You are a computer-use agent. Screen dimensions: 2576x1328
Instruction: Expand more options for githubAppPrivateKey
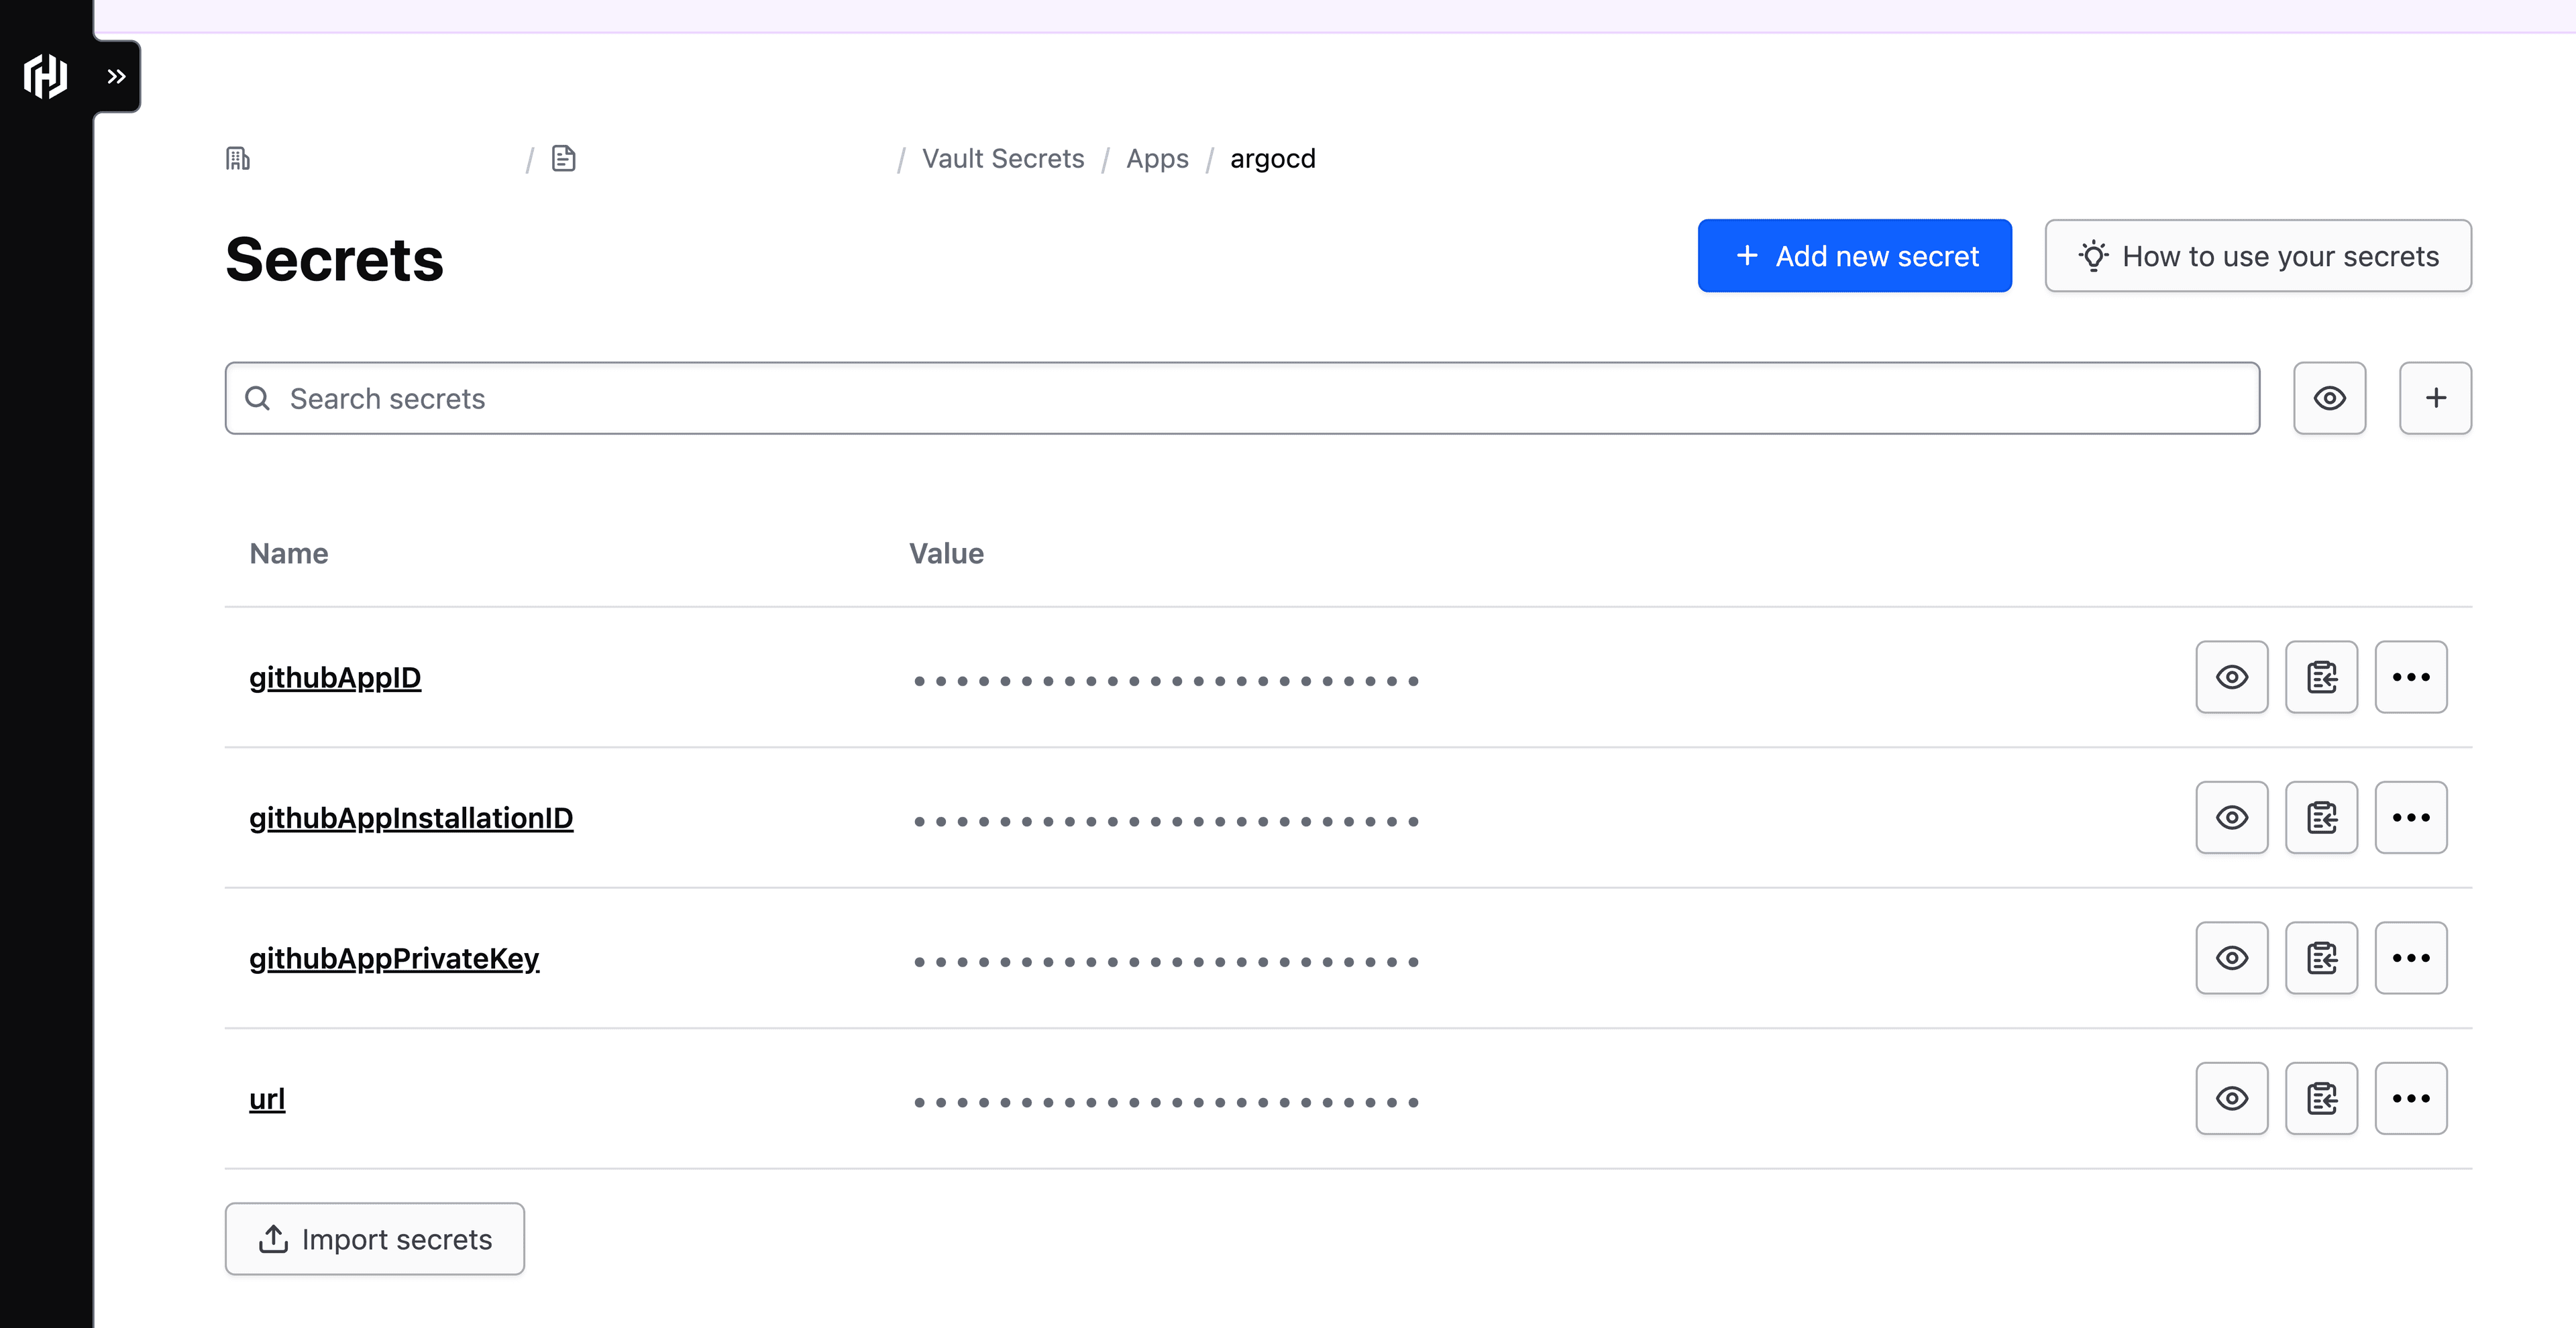[2412, 957]
